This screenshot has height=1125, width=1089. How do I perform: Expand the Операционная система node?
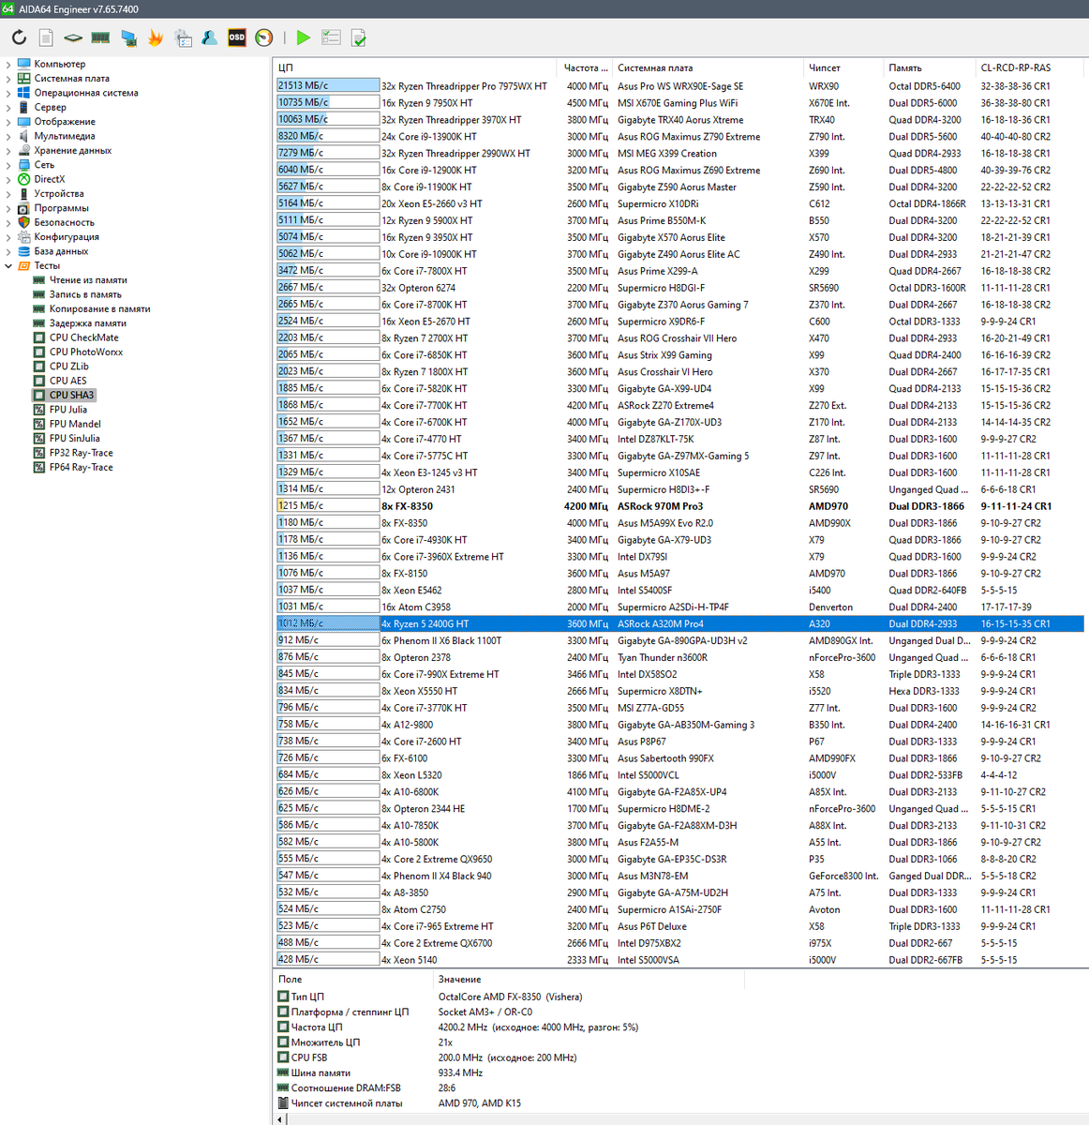[8, 93]
